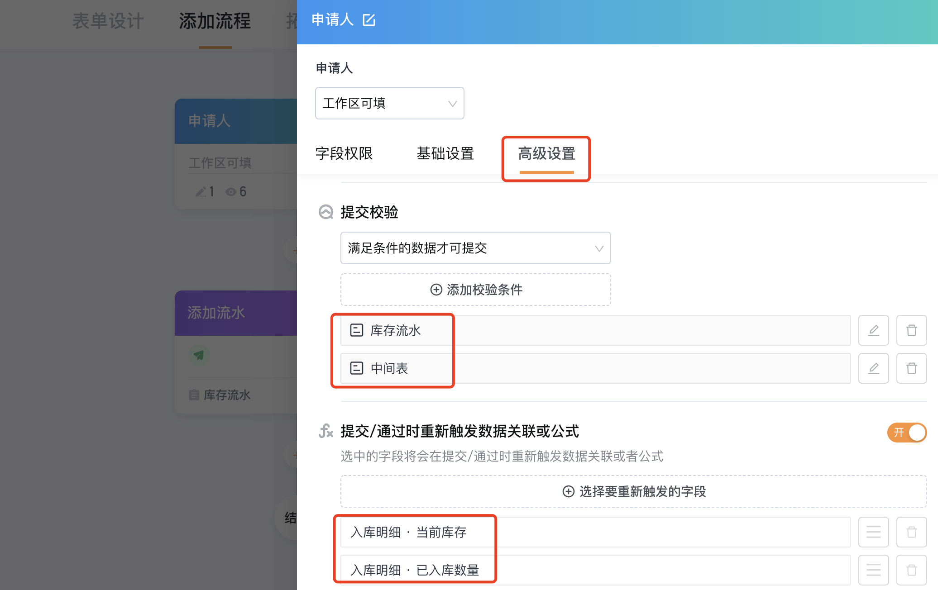Screen dimensions: 938x590
Task: Delete the 入库明细 · 当前库存 field
Action: coord(912,532)
